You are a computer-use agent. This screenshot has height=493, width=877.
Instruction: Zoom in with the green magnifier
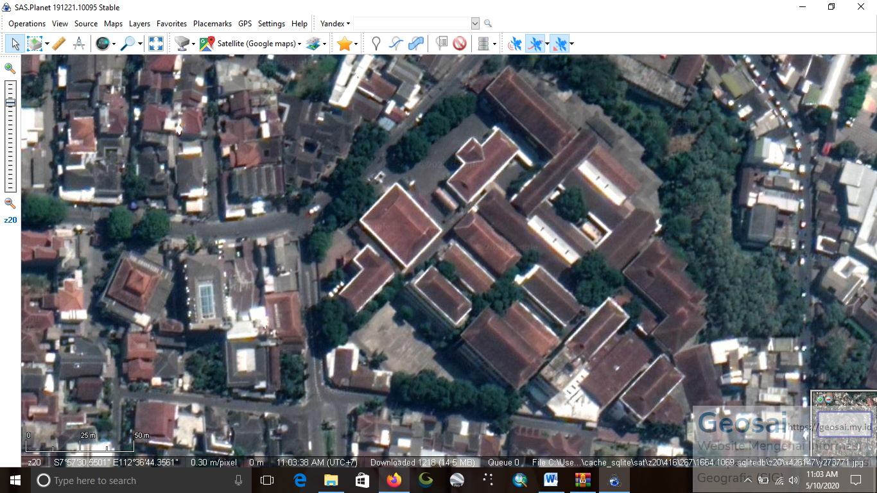(10, 68)
